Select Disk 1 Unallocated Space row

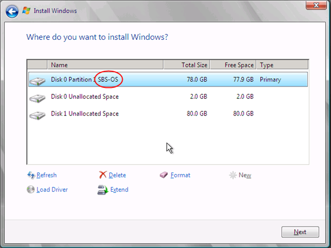168,114
